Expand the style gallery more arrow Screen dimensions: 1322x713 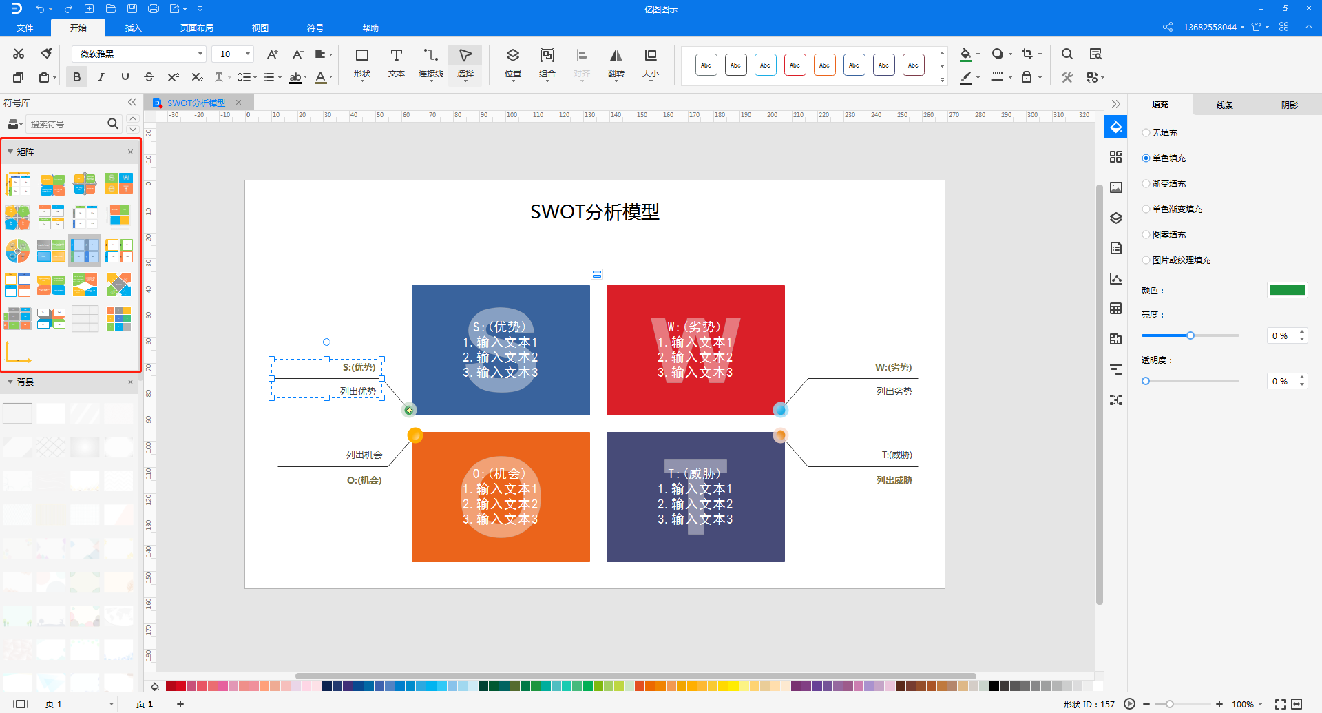[x=942, y=80]
